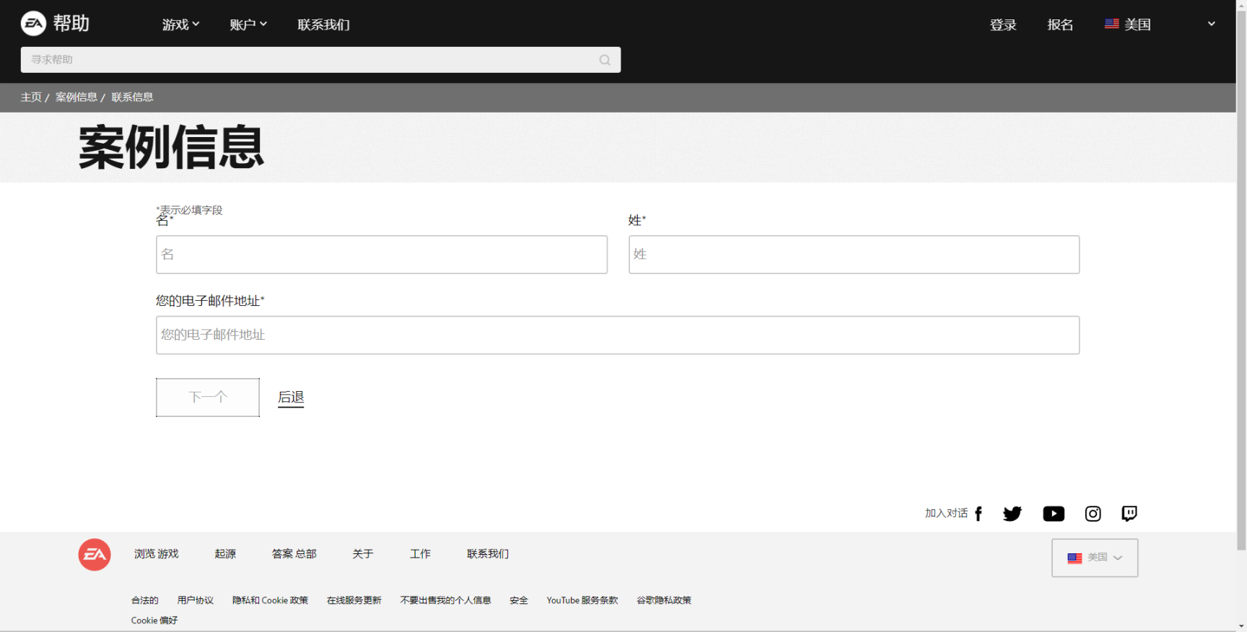This screenshot has height=632, width=1247.
Task: Open 不要出售我的个人信息 link
Action: (x=445, y=600)
